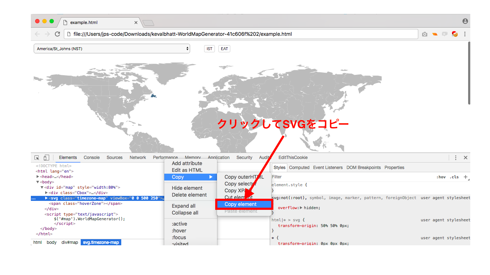This screenshot has width=490, height=275.
Task: Open Chrome three-dot menu
Action: point(465,34)
